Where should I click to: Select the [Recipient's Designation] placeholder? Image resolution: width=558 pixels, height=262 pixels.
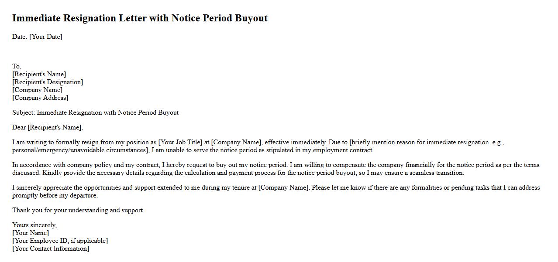(x=48, y=82)
